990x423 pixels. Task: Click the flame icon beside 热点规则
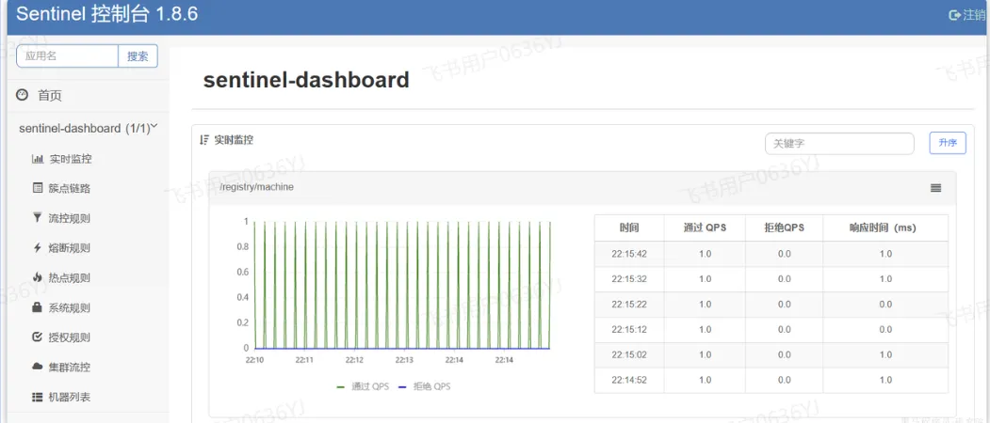(x=38, y=277)
